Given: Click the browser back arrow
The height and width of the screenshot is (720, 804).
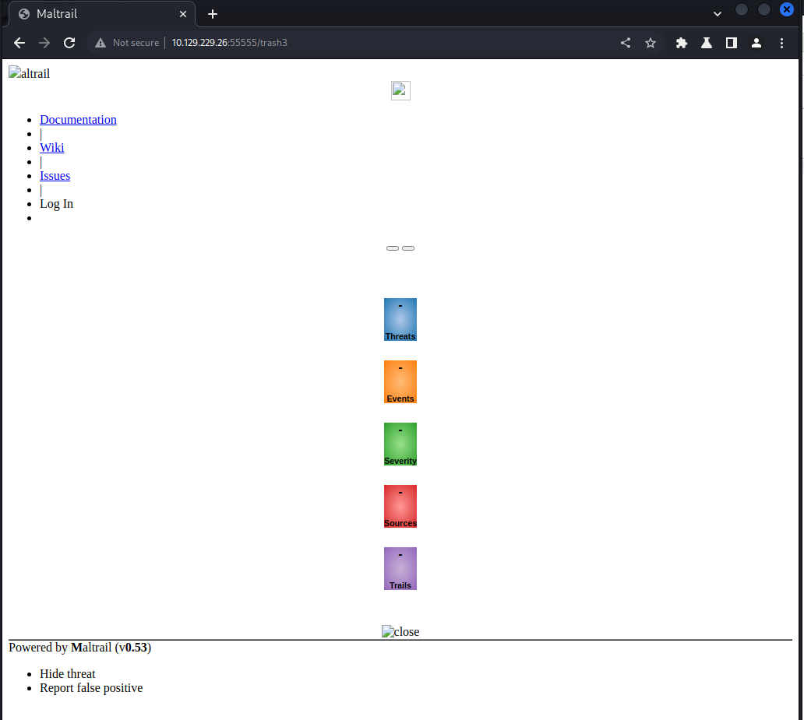Looking at the screenshot, I should pyautogui.click(x=19, y=44).
